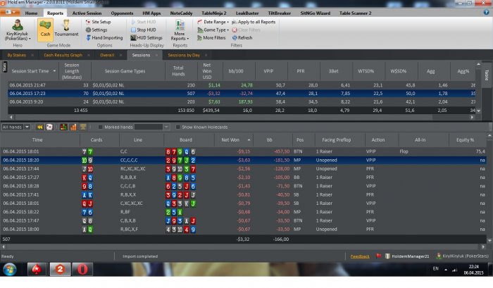Open the Holdem Manager 2 taskbar icon
Screen dimensions: 493x288
pos(60,269)
